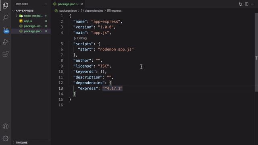Click the EXPLORER panel title
Image resolution: width=258 pixels, height=145 pixels.
22,4
